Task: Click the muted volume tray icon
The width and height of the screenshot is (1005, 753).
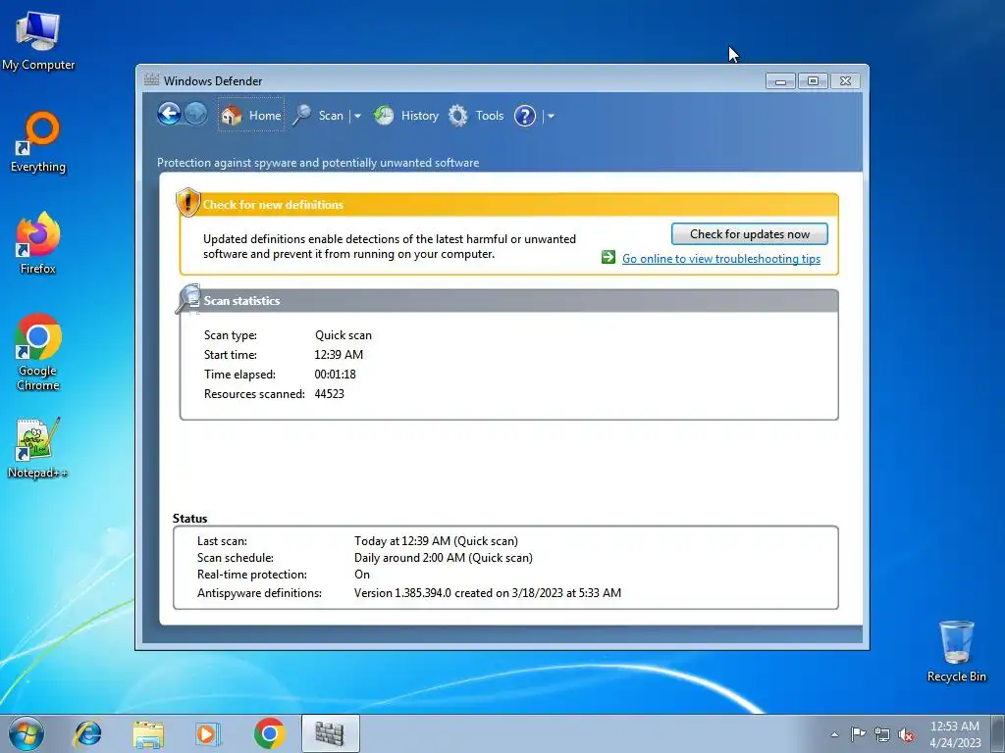Action: (x=906, y=734)
